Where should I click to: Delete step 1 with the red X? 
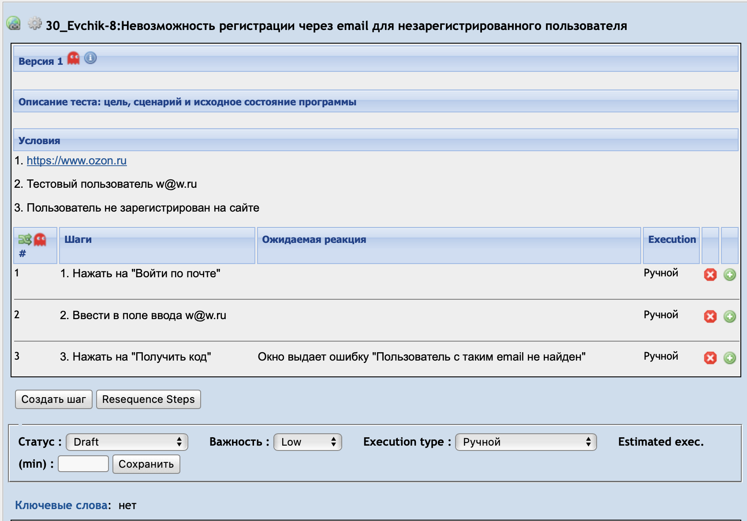710,275
